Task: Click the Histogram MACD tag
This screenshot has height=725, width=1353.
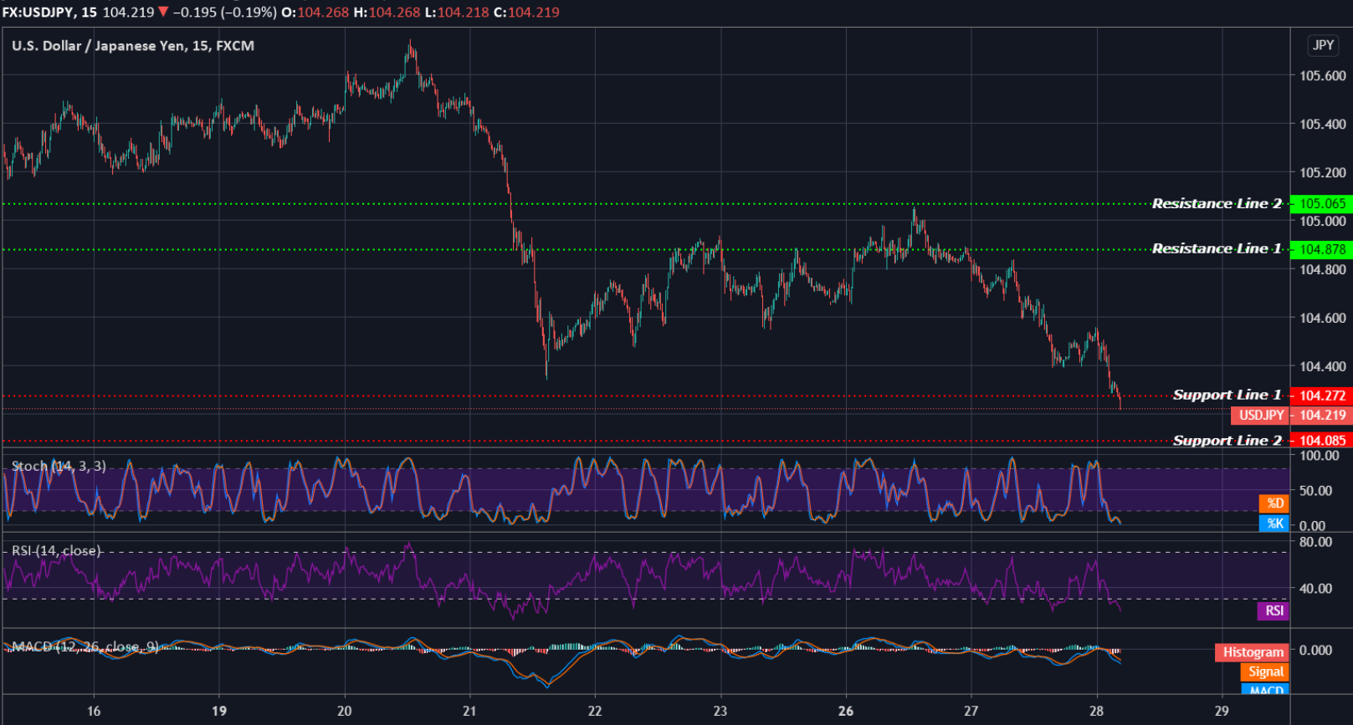Action: pos(1253,652)
